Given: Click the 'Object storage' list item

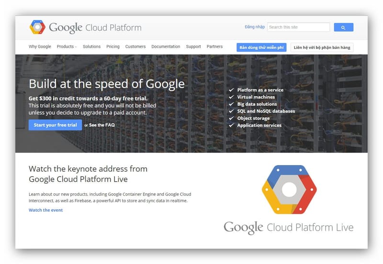Looking at the screenshot, I should tap(253, 118).
